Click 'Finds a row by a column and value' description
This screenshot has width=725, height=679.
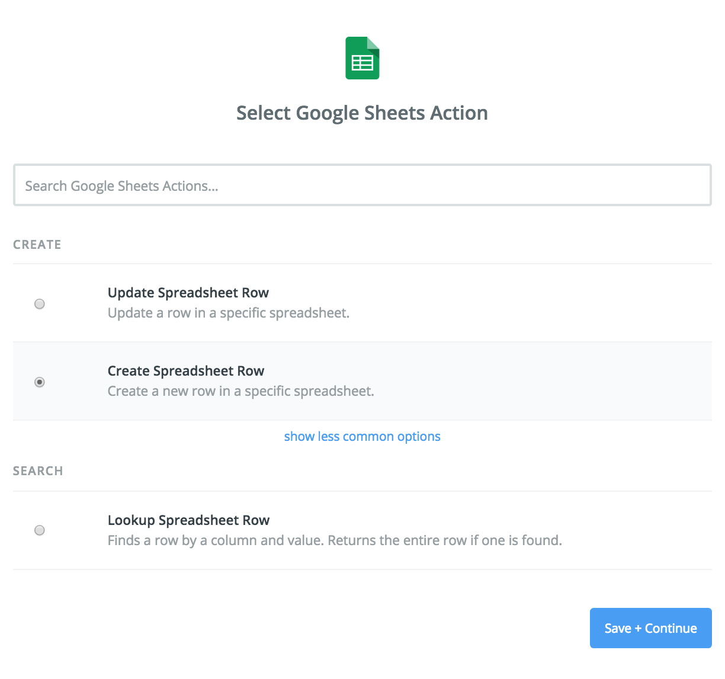(216, 540)
